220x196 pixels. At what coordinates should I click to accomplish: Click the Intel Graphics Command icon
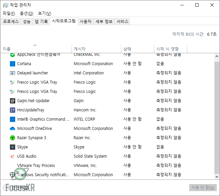(13, 119)
